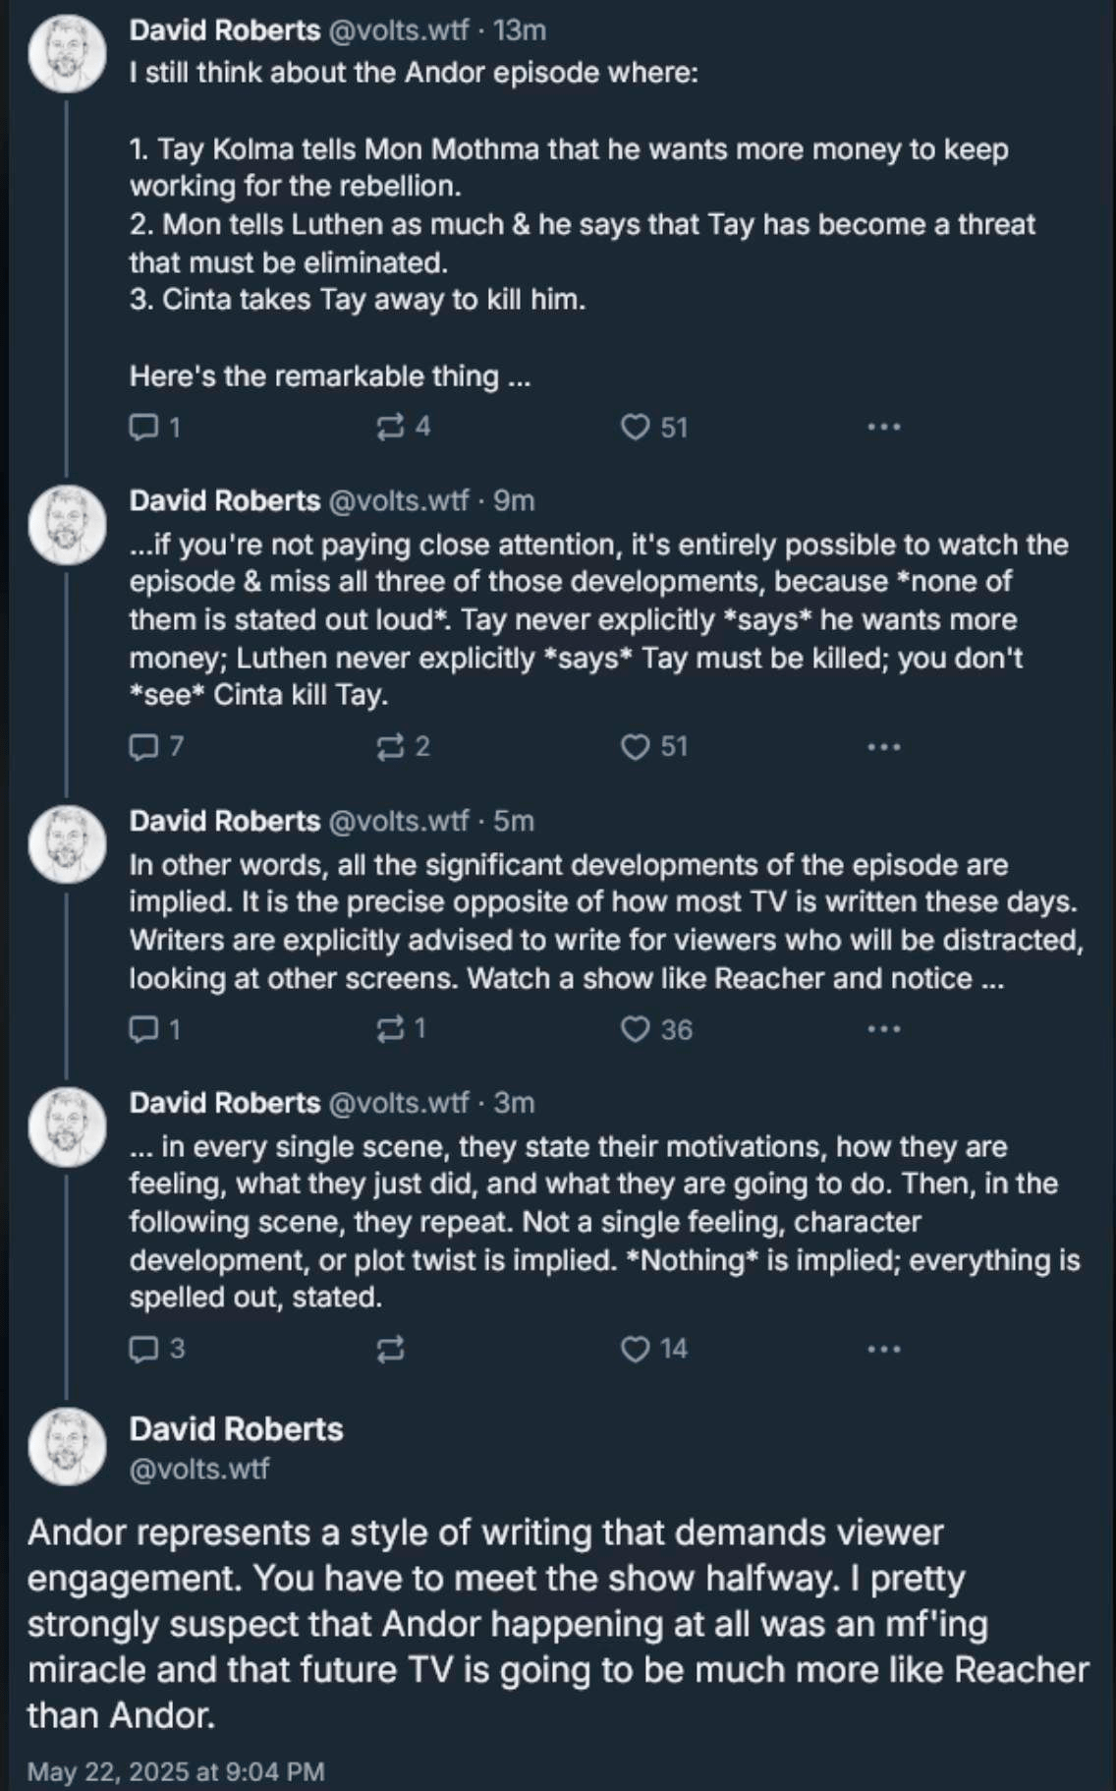
Task: Repost the 13m Andor episode post
Action: coord(390,427)
